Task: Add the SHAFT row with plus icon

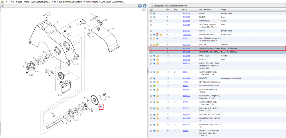Action: (x=151, y=31)
